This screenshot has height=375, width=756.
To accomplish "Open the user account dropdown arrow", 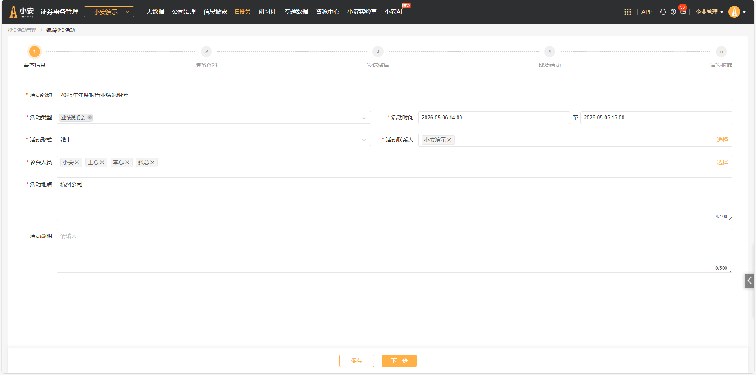I will point(744,12).
